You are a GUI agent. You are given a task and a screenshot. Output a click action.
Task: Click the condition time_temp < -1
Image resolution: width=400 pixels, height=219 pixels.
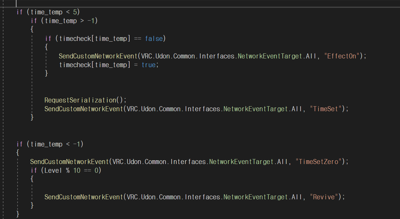[55, 144]
